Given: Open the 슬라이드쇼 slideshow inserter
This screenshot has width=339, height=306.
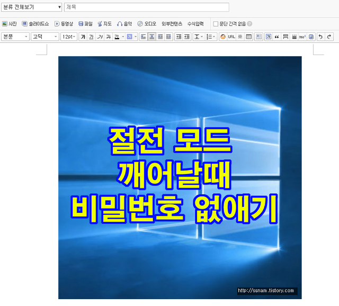Looking at the screenshot, I should click(35, 24).
